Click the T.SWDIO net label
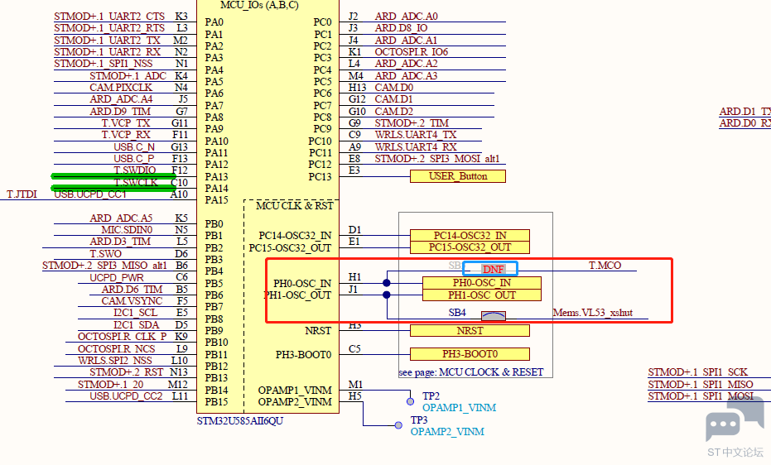 tap(135, 170)
